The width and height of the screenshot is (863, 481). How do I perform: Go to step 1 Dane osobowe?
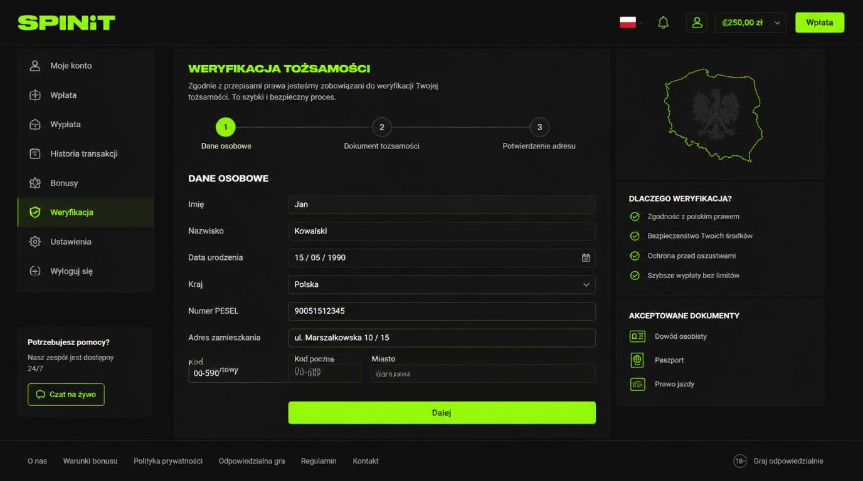[x=226, y=127]
